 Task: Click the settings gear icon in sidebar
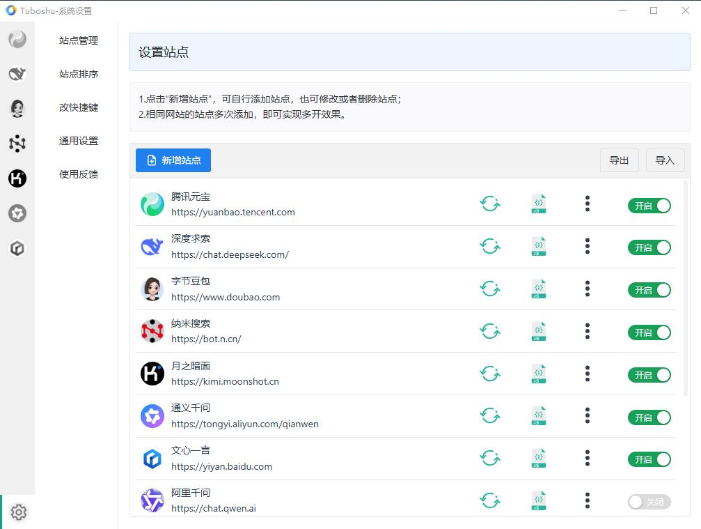[19, 512]
